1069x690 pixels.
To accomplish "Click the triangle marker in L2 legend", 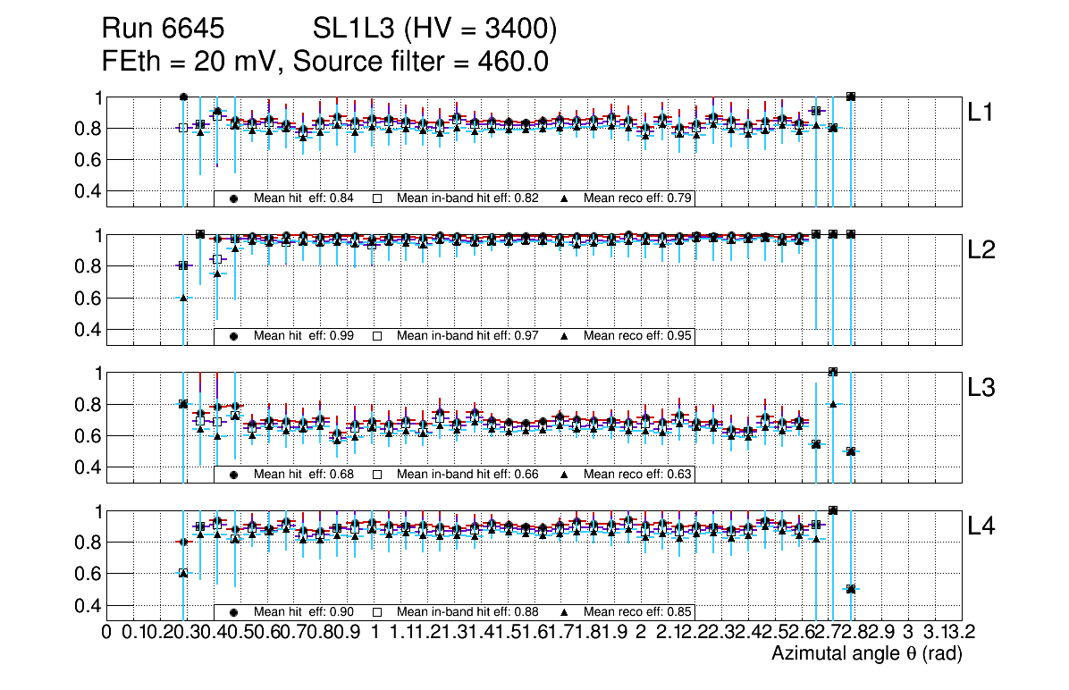I will coord(565,337).
